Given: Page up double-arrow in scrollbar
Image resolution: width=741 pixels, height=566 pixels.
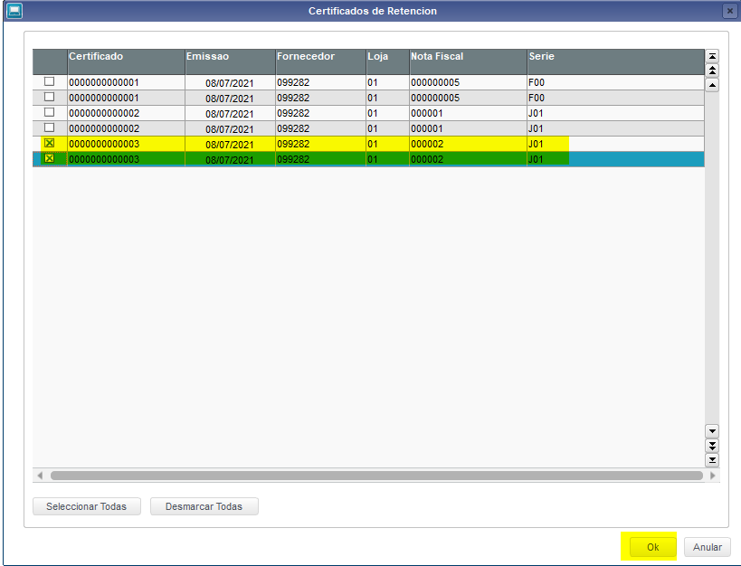Looking at the screenshot, I should click(712, 71).
